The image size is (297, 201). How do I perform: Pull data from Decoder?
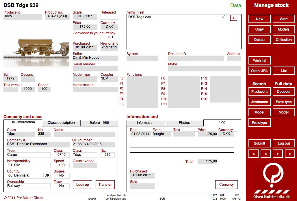(284, 92)
